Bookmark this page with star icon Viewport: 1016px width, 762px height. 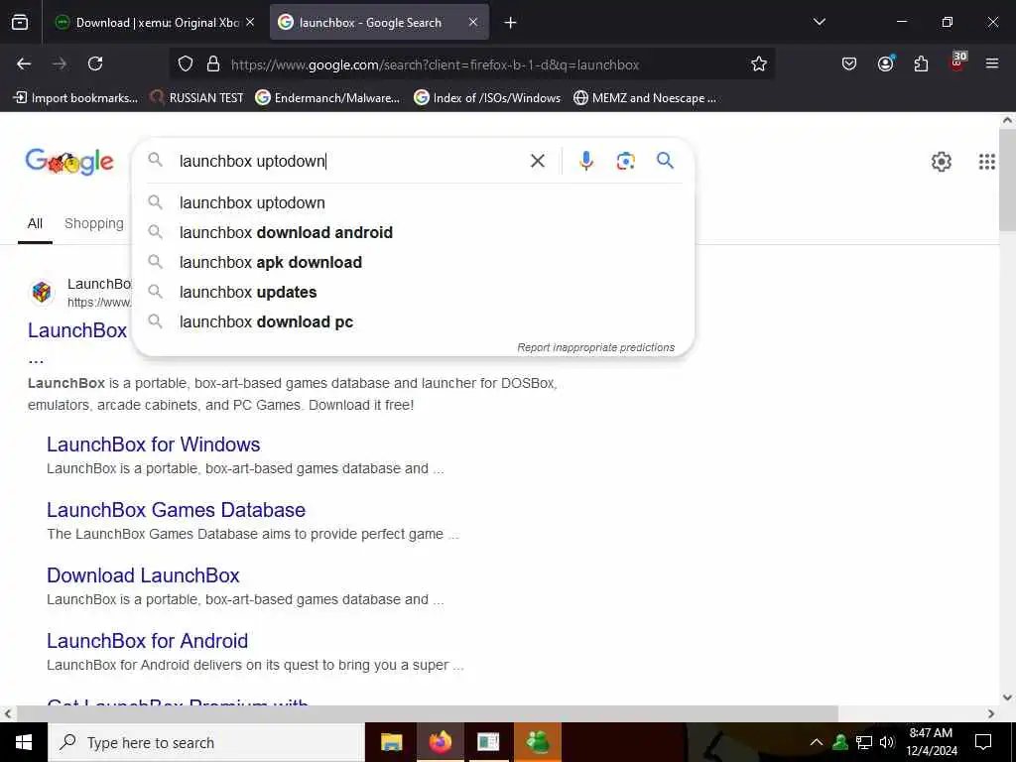pos(759,63)
